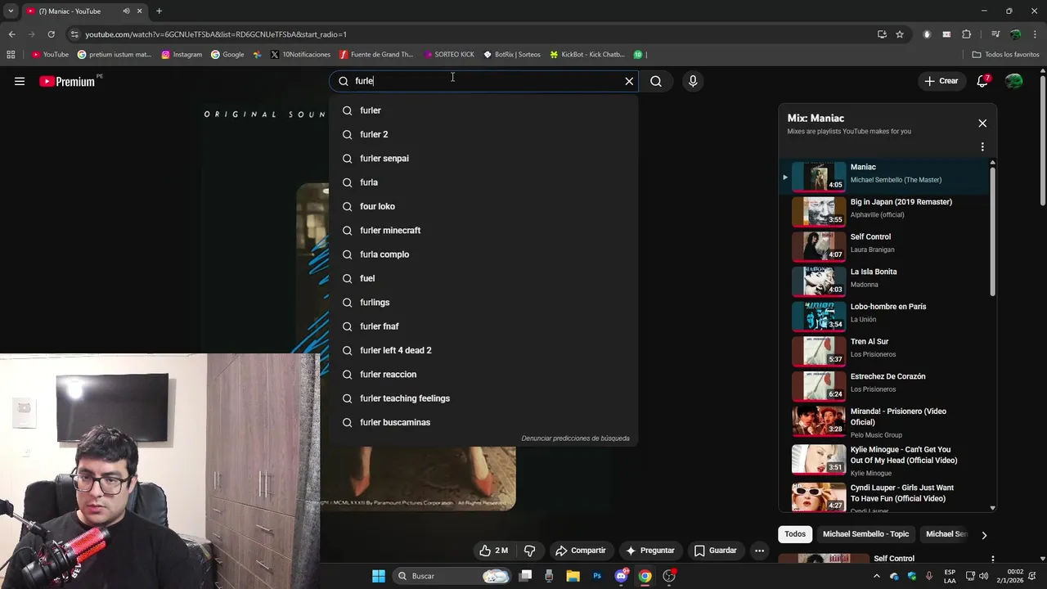Open the Mix playlist three-dot options
Screen dimensions: 1047x589
click(x=982, y=147)
